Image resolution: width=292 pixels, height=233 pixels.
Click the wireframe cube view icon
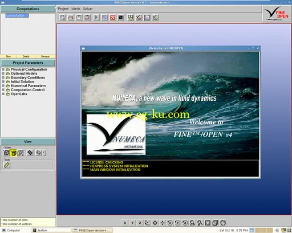215,223
